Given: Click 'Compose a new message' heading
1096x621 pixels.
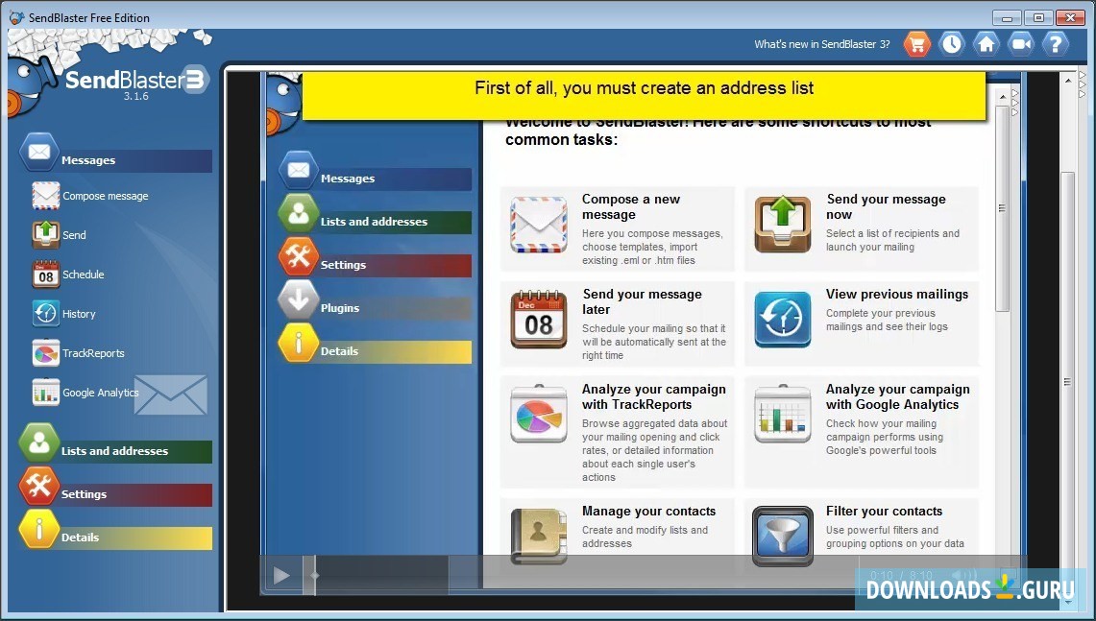Looking at the screenshot, I should click(631, 206).
